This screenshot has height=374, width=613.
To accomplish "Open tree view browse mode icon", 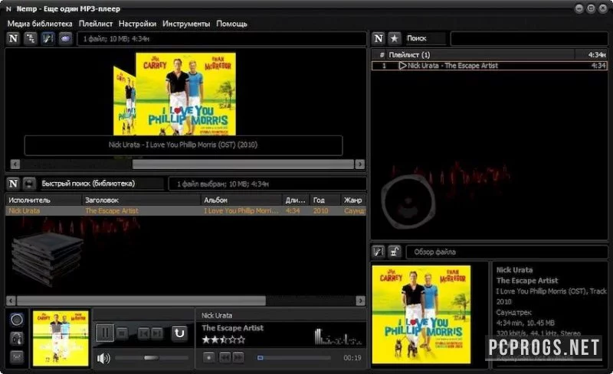I will tap(30, 38).
